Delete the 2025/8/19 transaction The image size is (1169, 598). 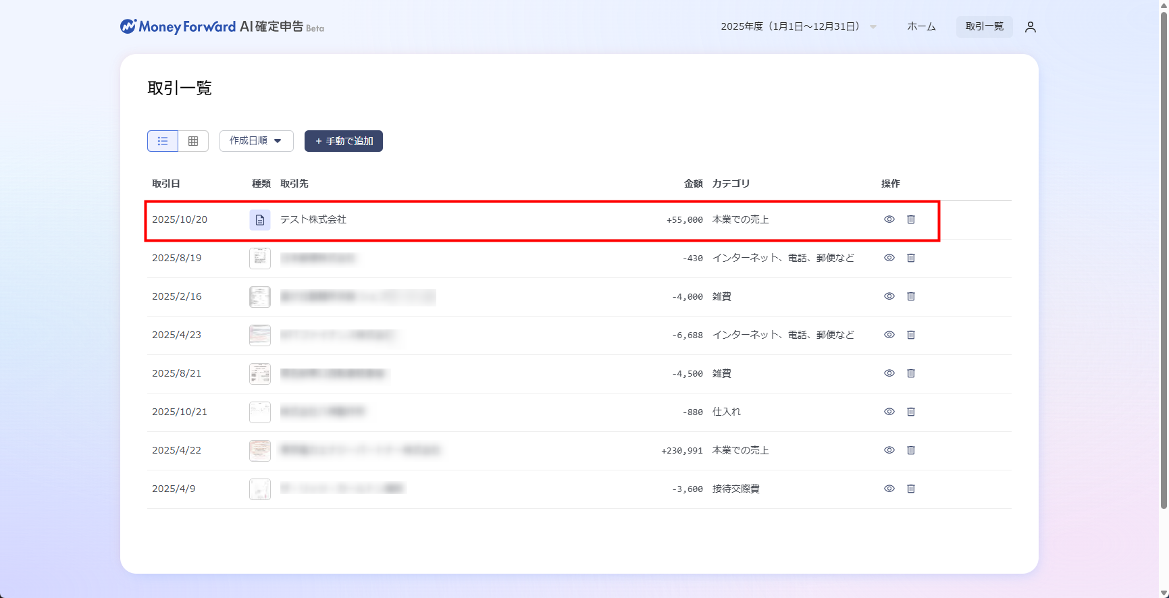910,258
